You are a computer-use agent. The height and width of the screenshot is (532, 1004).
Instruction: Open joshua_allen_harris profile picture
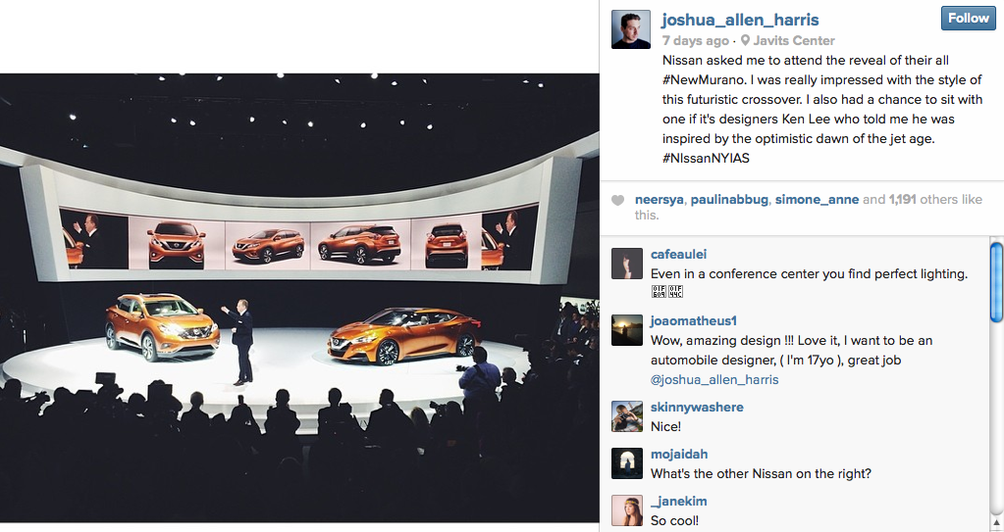631,29
